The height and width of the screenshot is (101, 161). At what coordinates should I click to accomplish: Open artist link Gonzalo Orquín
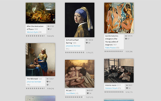(x=111, y=88)
